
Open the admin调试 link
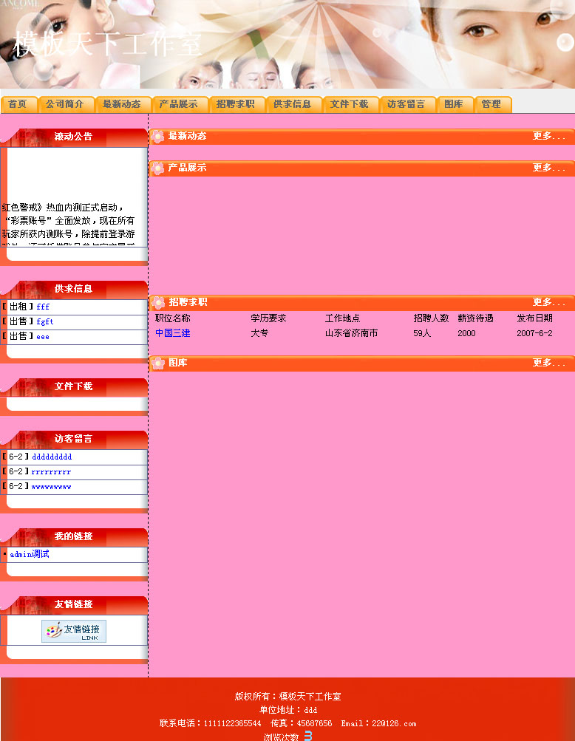tap(30, 554)
